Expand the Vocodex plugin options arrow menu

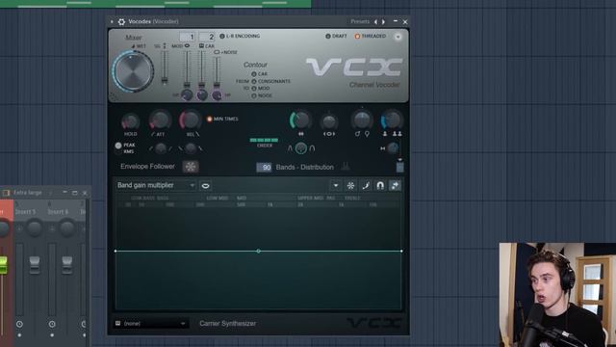112,21
